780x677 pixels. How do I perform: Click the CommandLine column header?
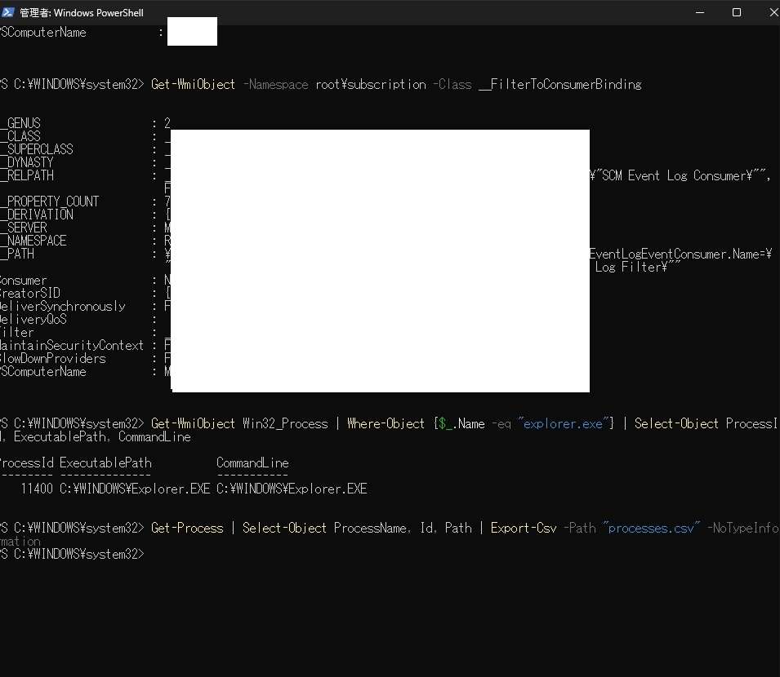[x=252, y=462]
